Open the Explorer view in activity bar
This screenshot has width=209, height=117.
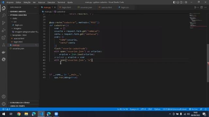click(x=4, y=8)
